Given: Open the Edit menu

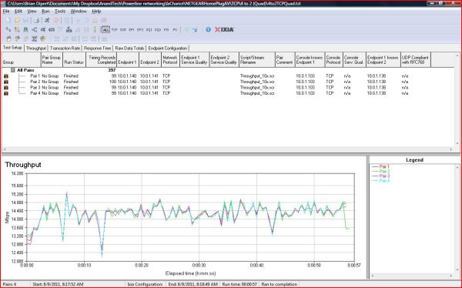Looking at the screenshot, I should click(18, 12).
